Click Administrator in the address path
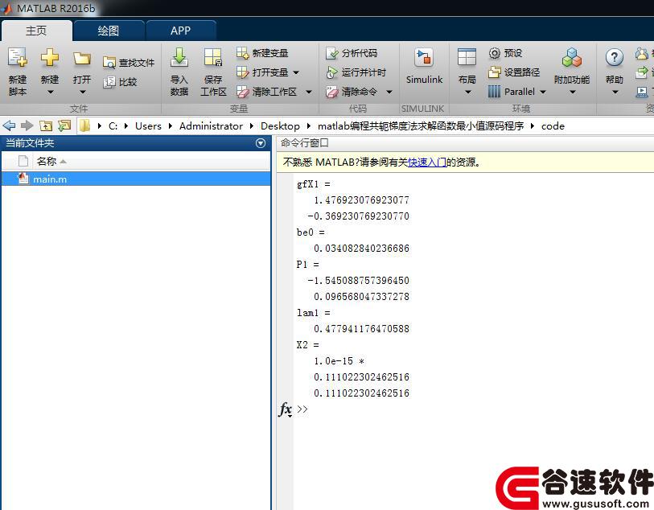This screenshot has height=510, width=654. [211, 126]
